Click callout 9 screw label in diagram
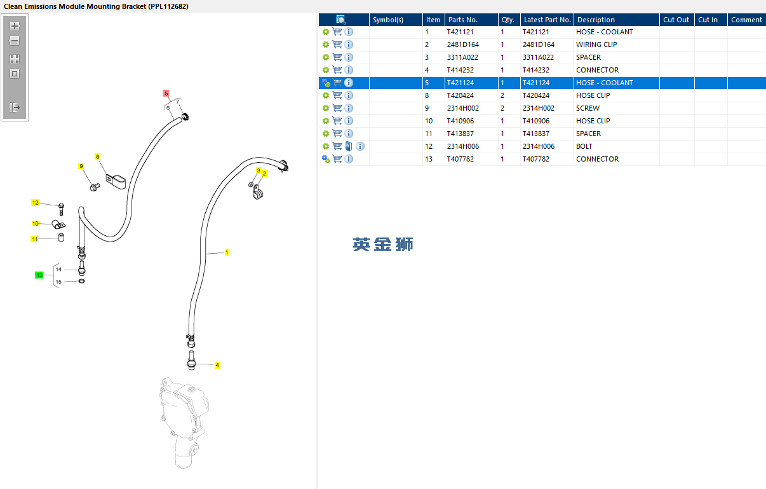Viewport: 766px width, 489px height. pos(81,166)
